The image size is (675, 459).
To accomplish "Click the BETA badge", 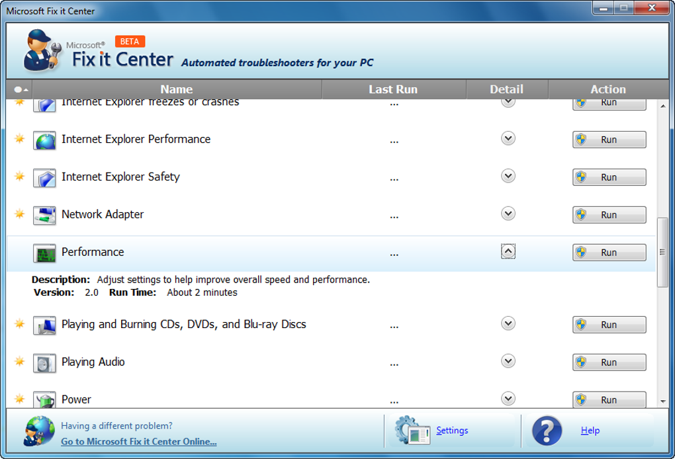I will point(130,41).
